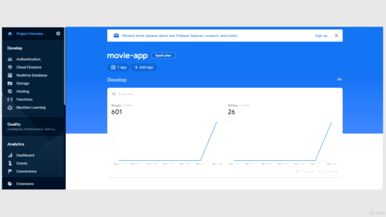Click the Reads count 601
Image resolution: width=386 pixels, height=217 pixels.
click(116, 112)
